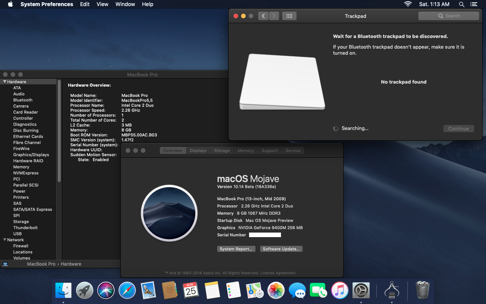Show all preferences grid button

(289, 16)
